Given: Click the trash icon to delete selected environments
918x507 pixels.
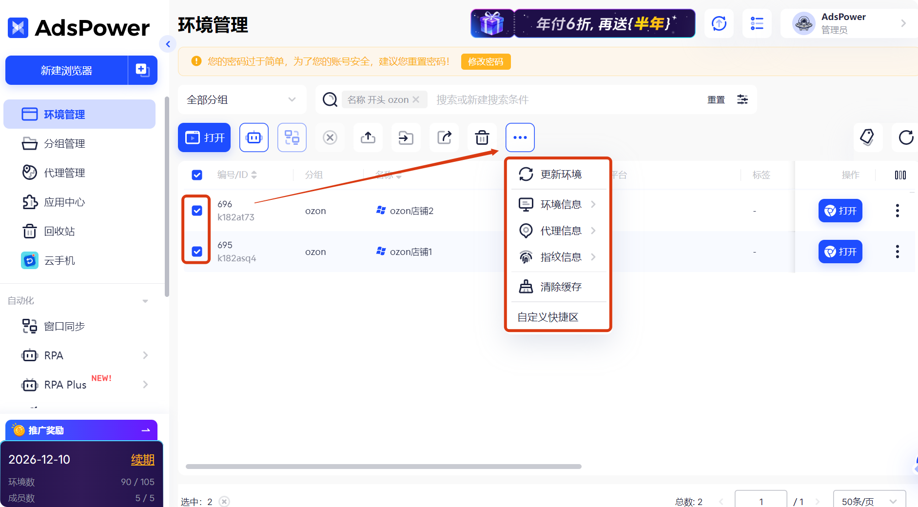Looking at the screenshot, I should [482, 137].
